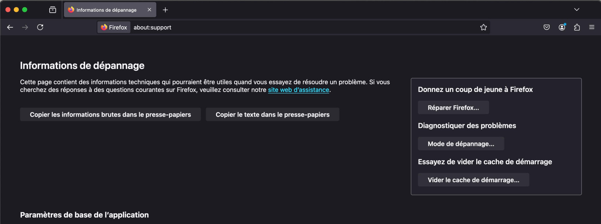This screenshot has height=224, width=601.
Task: Open the site web d'assistance link
Action: (x=299, y=90)
